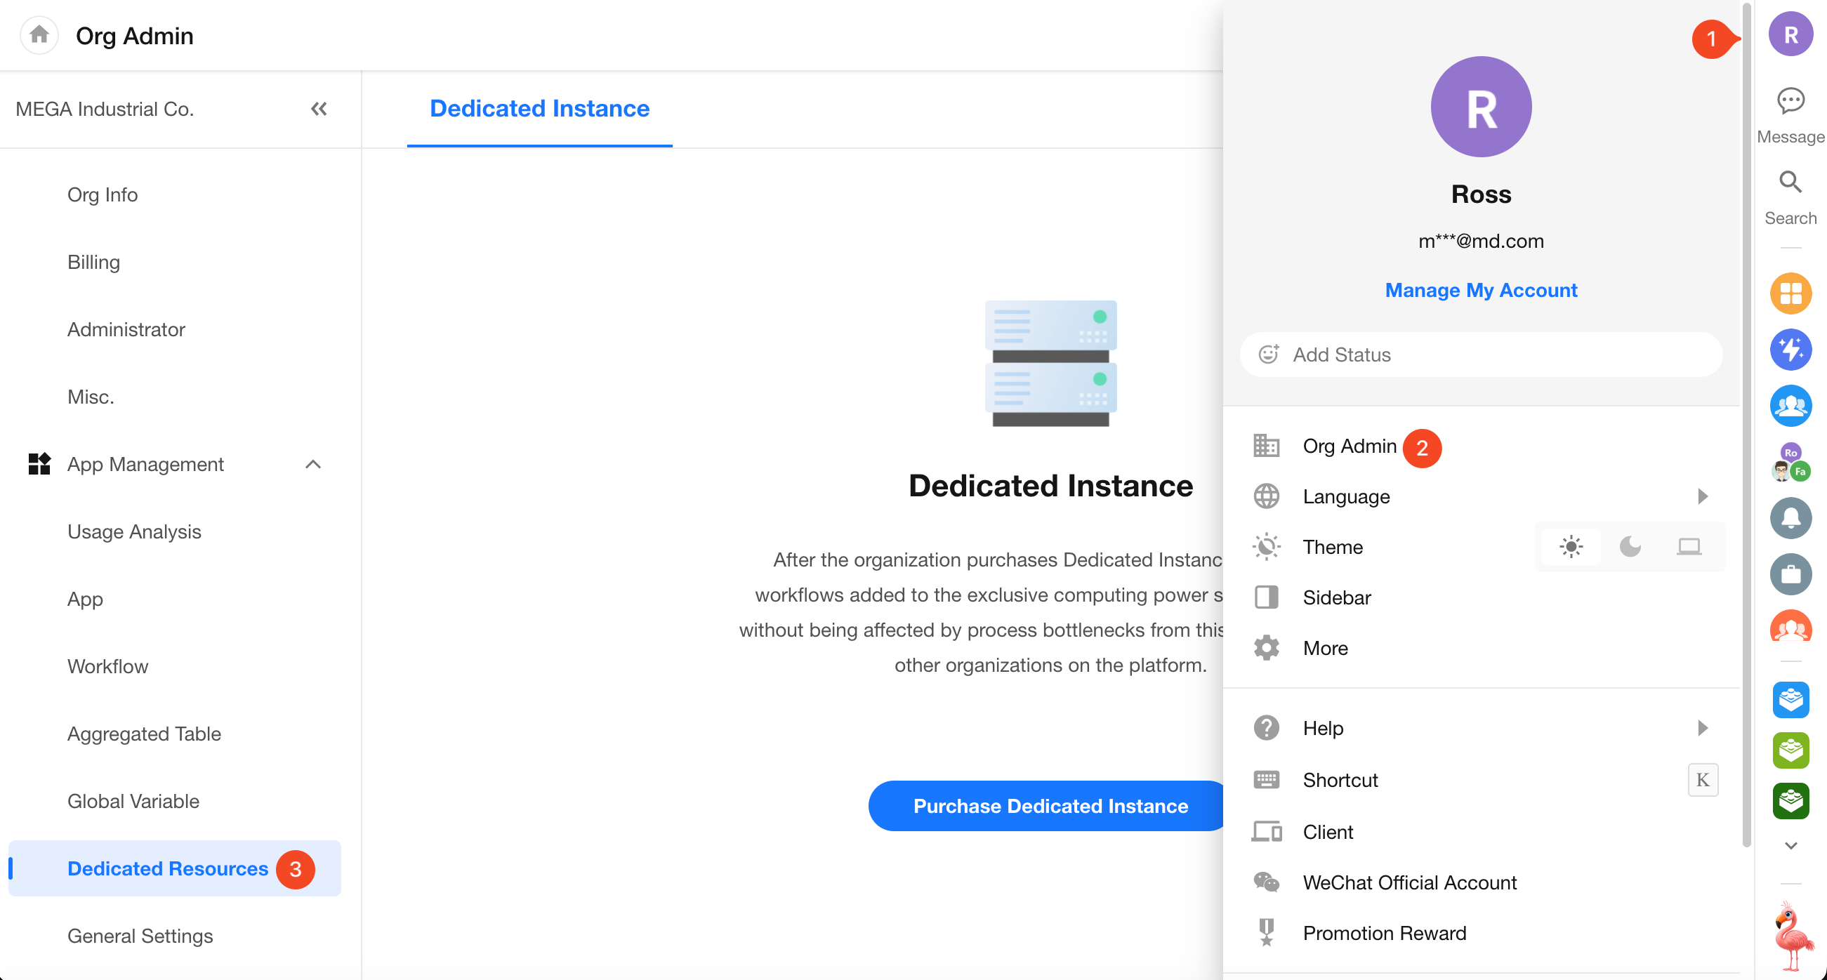Open the notification bell icon
The image size is (1827, 980).
pyautogui.click(x=1790, y=517)
